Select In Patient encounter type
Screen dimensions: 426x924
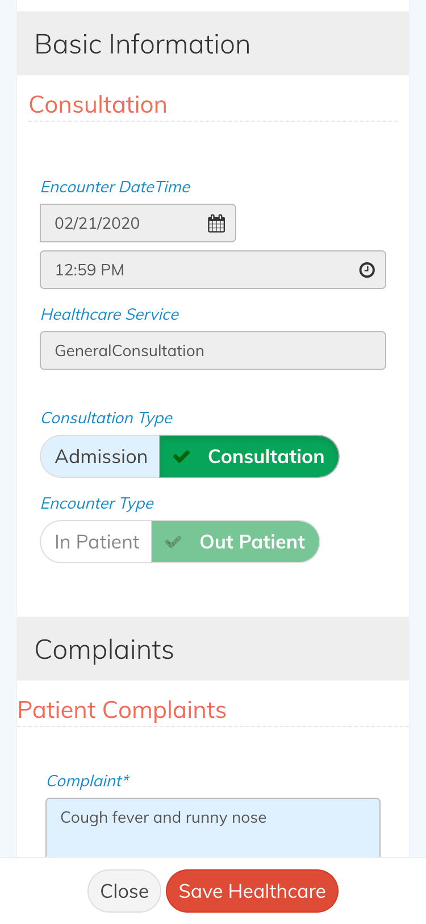pos(97,542)
